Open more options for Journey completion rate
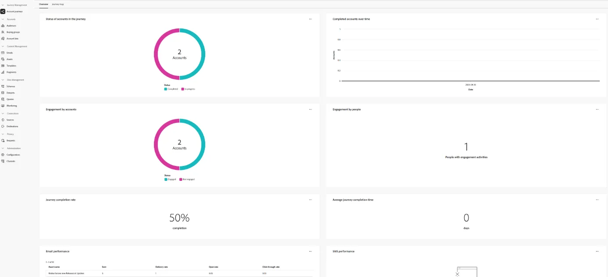 coord(310,200)
